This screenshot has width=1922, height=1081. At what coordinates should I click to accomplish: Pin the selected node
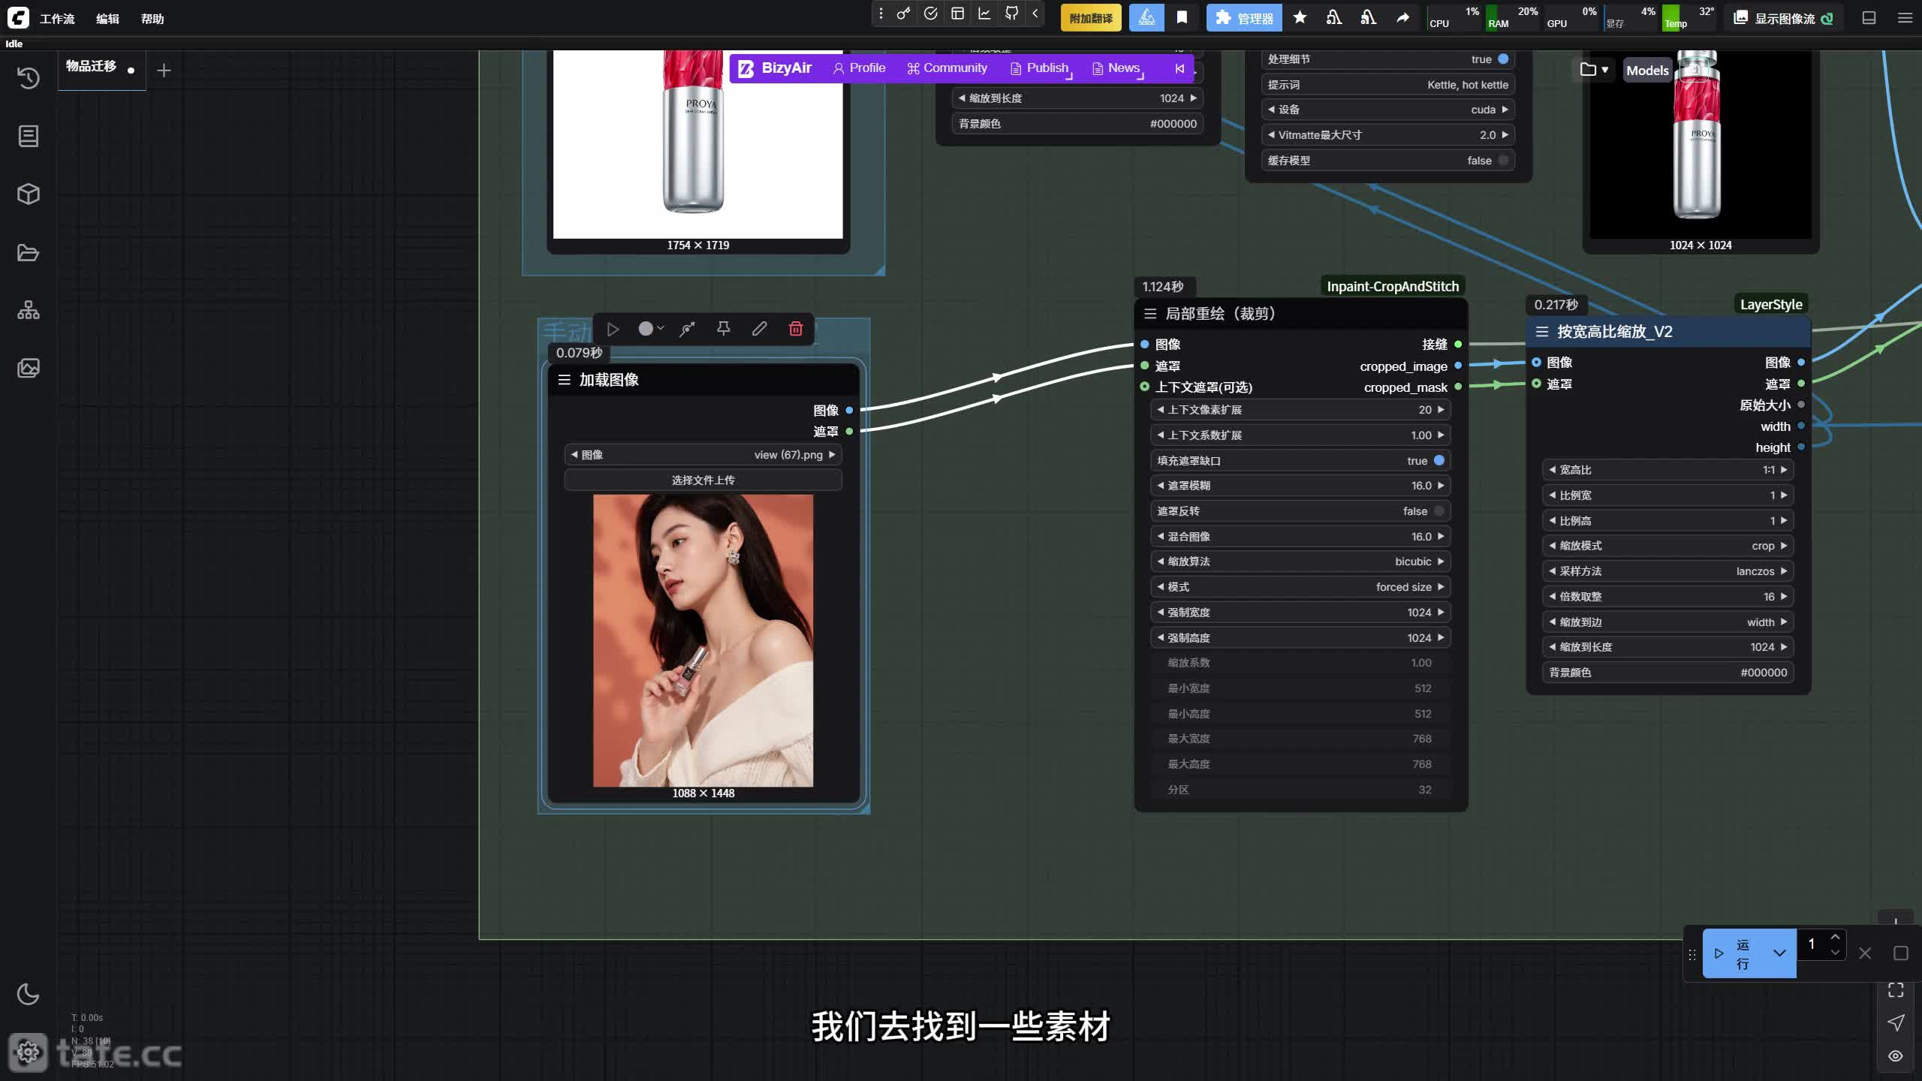click(x=724, y=329)
